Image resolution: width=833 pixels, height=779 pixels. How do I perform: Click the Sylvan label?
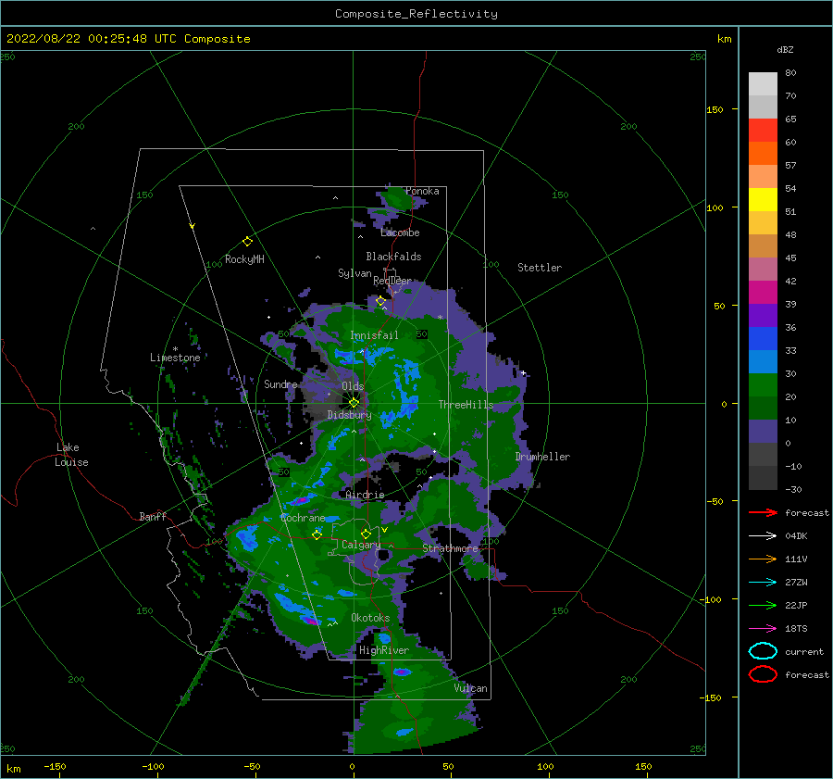[354, 273]
